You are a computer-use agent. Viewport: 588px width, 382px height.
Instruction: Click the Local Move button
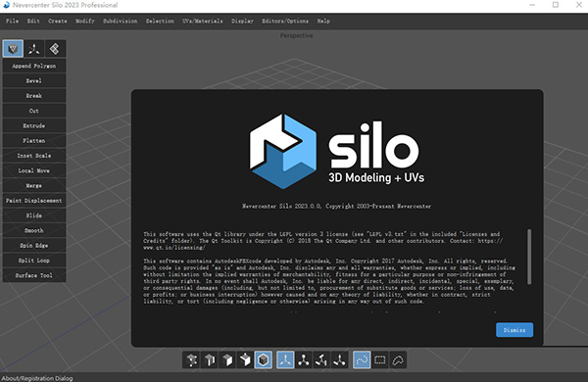[34, 170]
